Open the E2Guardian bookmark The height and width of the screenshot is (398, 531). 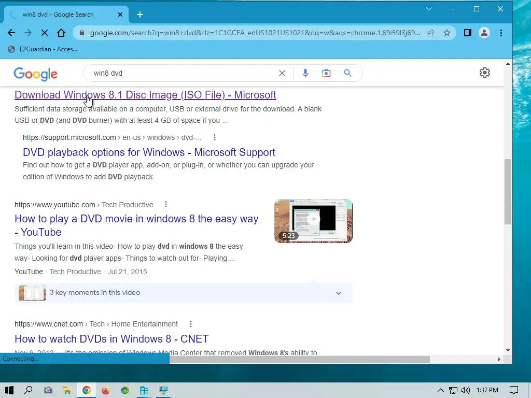coord(43,49)
